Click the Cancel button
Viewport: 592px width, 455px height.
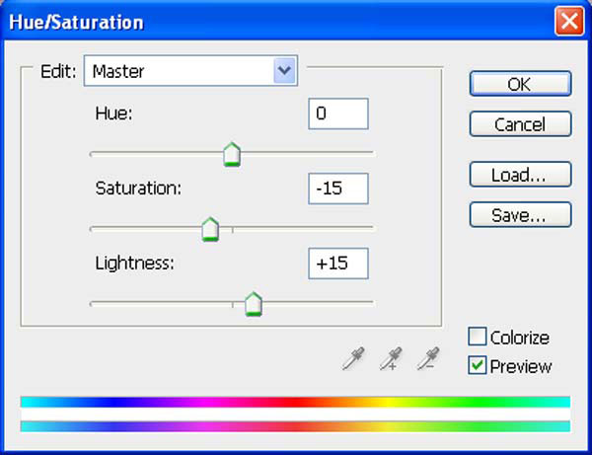point(520,123)
